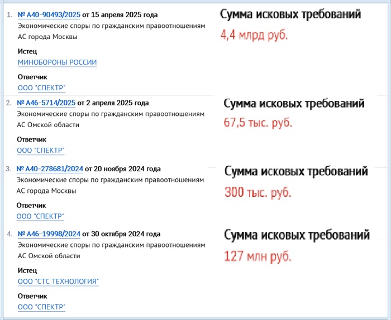Screen dimensions: 391x320
Task: Click date text от 2 апреля 2025 года
Action: 113,103
